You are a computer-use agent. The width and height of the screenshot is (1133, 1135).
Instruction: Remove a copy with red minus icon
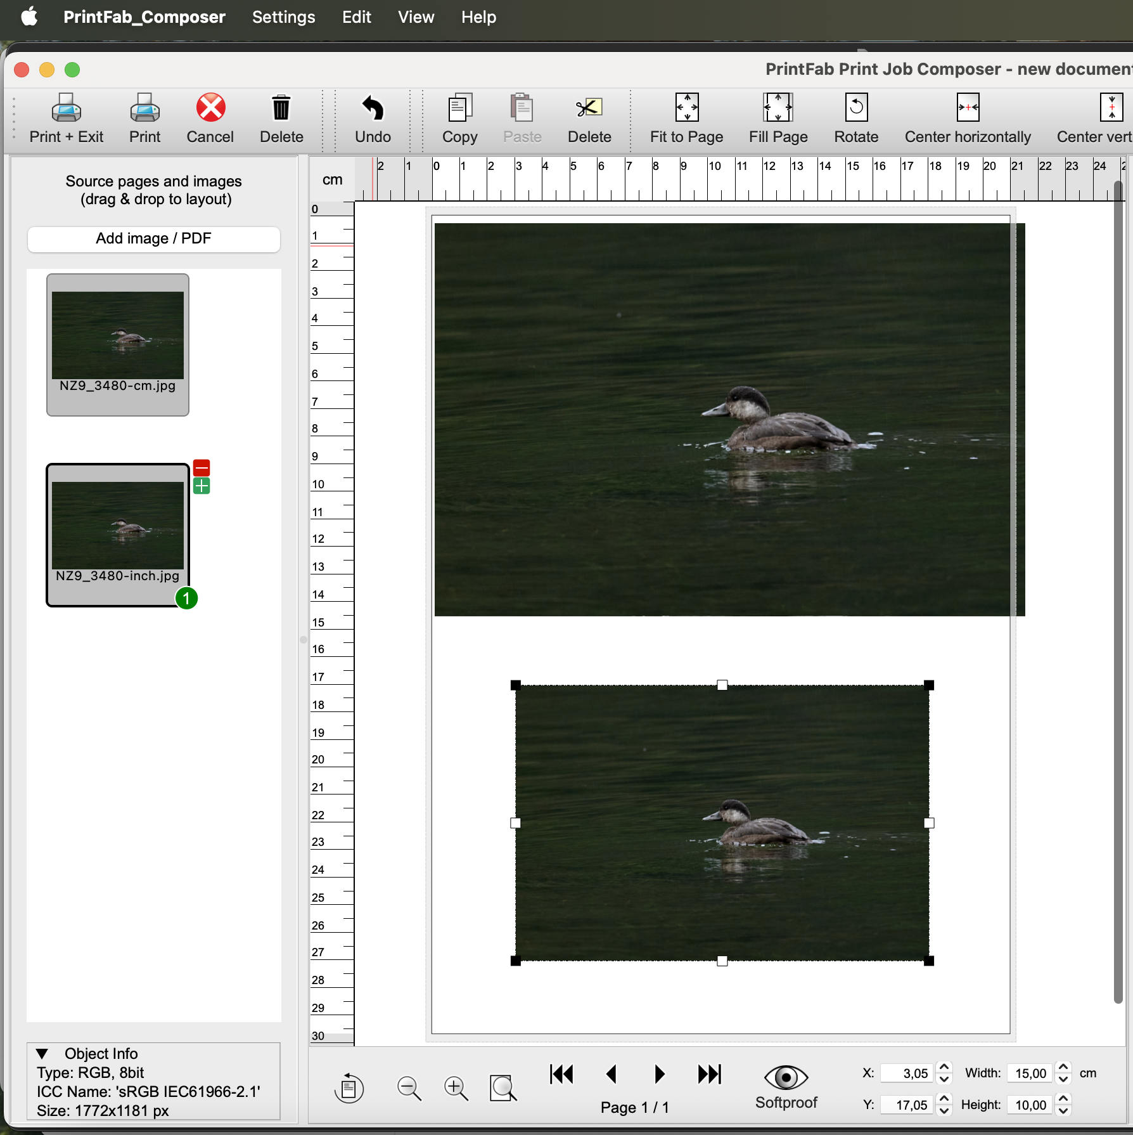click(x=202, y=469)
